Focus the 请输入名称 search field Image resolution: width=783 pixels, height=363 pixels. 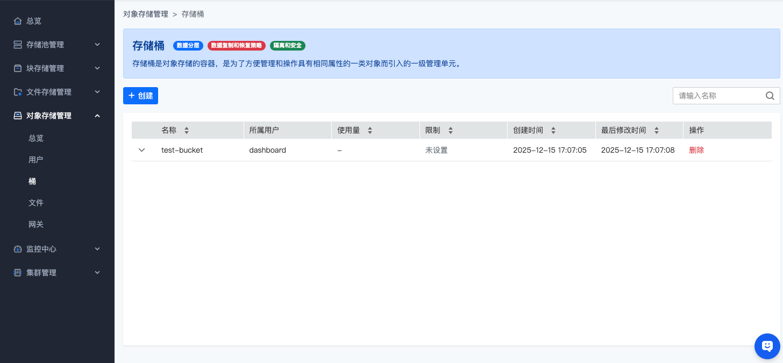pos(718,96)
